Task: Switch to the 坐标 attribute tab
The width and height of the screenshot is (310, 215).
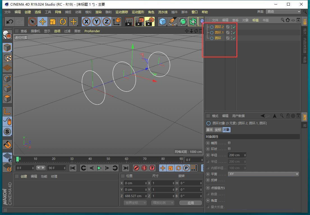Action: point(218,130)
